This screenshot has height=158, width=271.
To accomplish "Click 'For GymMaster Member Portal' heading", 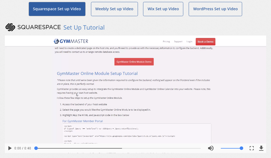I will click(x=82, y=121).
